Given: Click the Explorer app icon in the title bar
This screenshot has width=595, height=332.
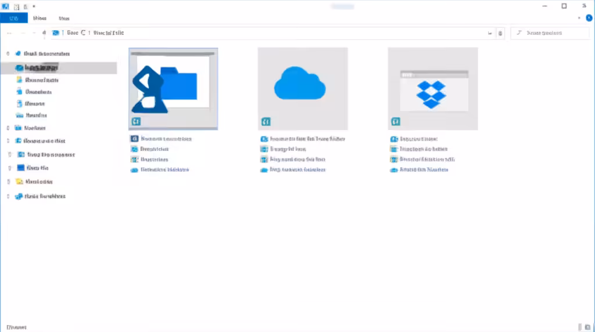Looking at the screenshot, I should (5, 6).
